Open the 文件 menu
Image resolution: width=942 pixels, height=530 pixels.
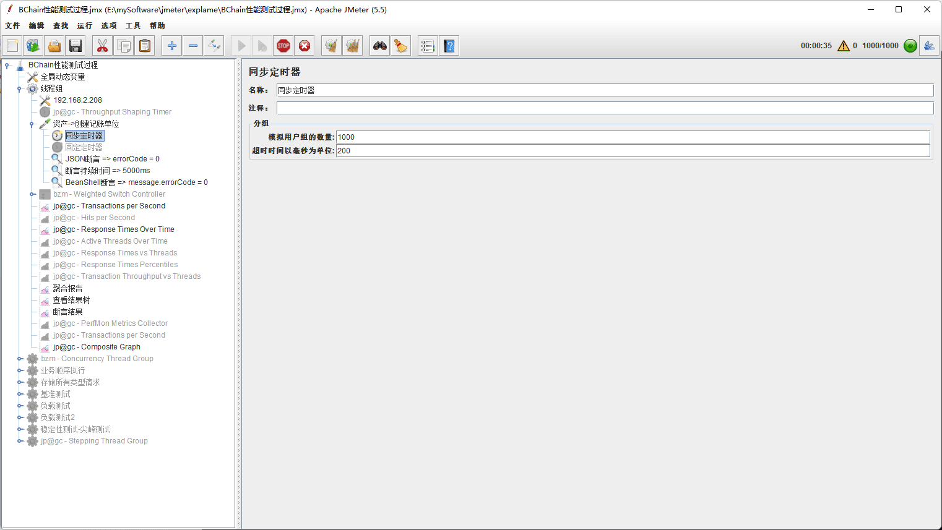pyautogui.click(x=12, y=26)
